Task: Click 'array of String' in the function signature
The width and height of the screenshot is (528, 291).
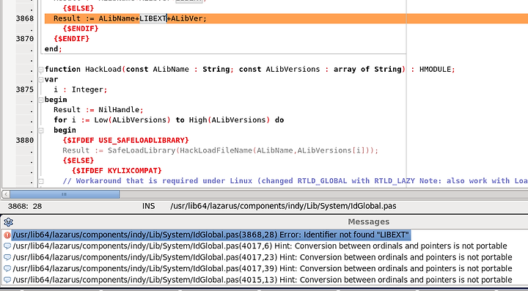Action: pyautogui.click(x=367, y=70)
